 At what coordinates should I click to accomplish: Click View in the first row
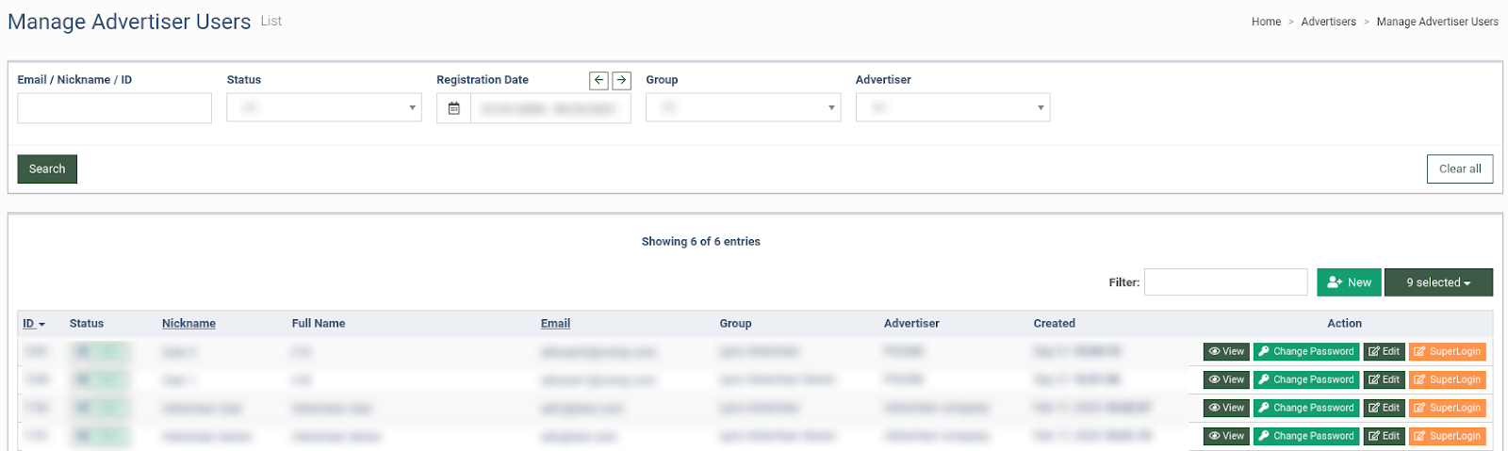point(1226,351)
